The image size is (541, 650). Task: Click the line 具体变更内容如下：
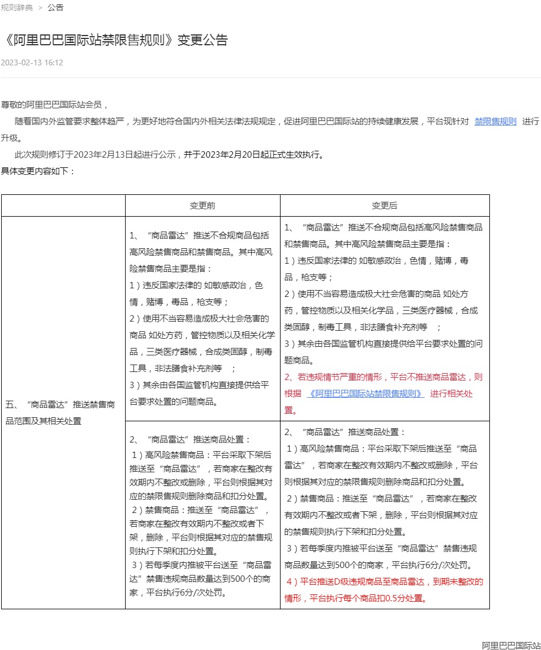tap(38, 171)
